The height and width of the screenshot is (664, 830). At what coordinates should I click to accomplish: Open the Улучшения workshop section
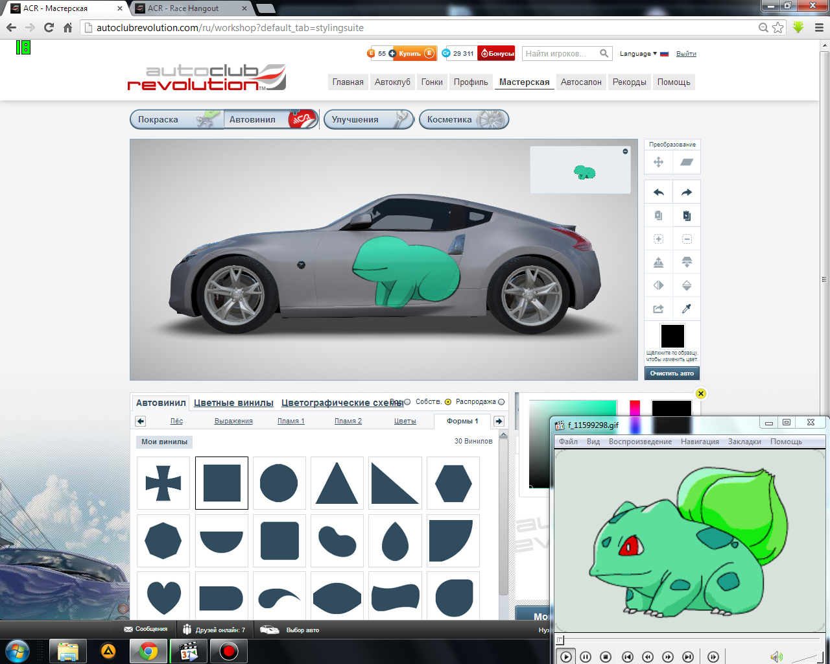368,119
